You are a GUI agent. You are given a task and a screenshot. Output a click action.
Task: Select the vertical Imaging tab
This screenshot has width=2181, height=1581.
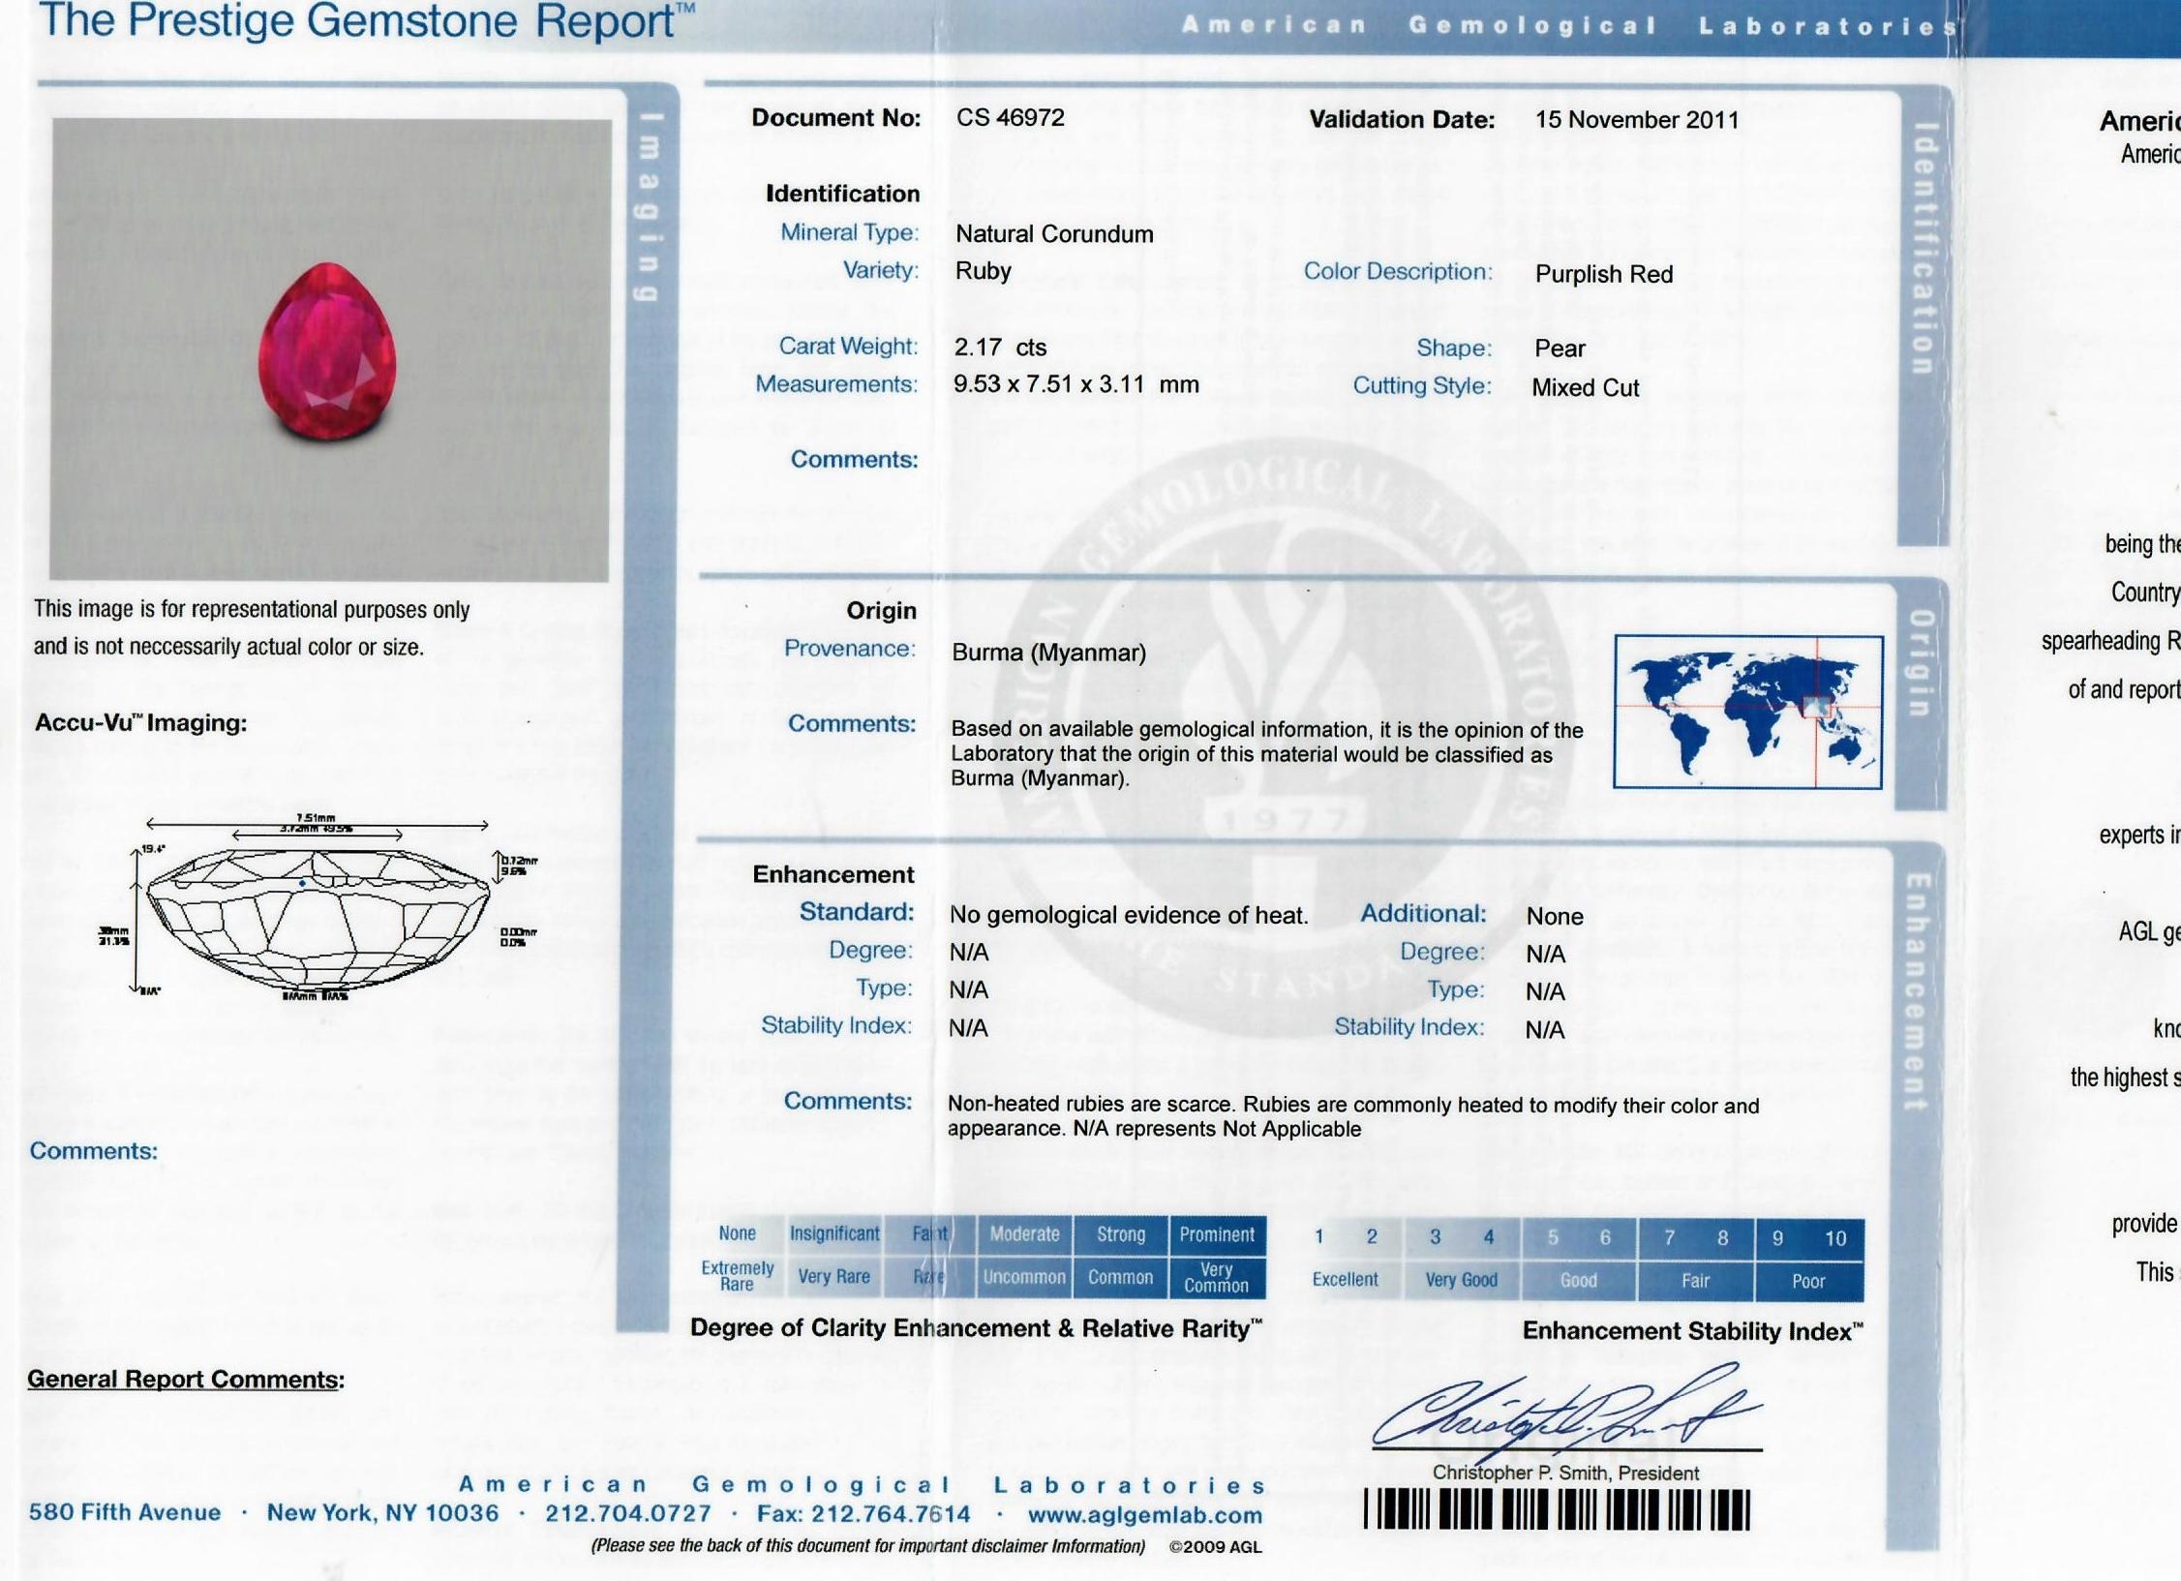click(650, 206)
